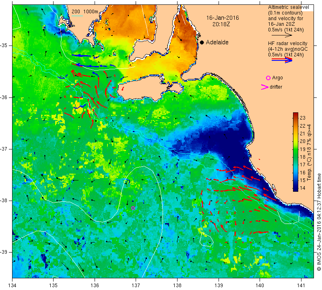This screenshot has width=322, height=290.
Task: Click the time label 20:18Z
Action: tap(221, 24)
